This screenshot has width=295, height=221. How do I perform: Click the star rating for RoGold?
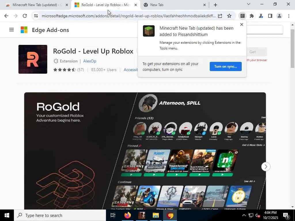pos(65,70)
